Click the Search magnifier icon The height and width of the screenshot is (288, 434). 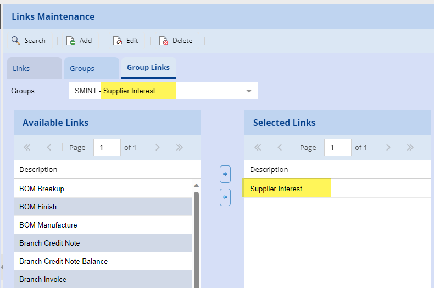click(x=16, y=41)
